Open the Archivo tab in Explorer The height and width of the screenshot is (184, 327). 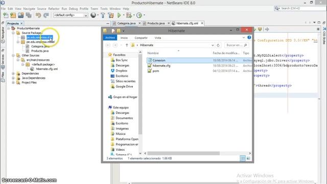click(110, 38)
